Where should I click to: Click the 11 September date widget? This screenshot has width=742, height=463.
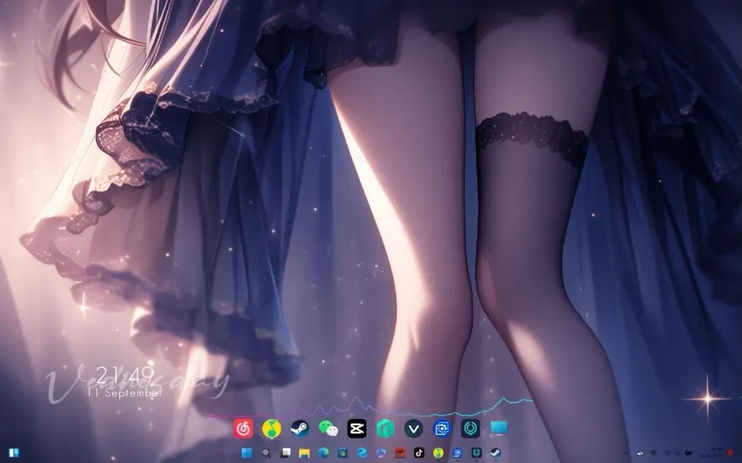pyautogui.click(x=125, y=393)
